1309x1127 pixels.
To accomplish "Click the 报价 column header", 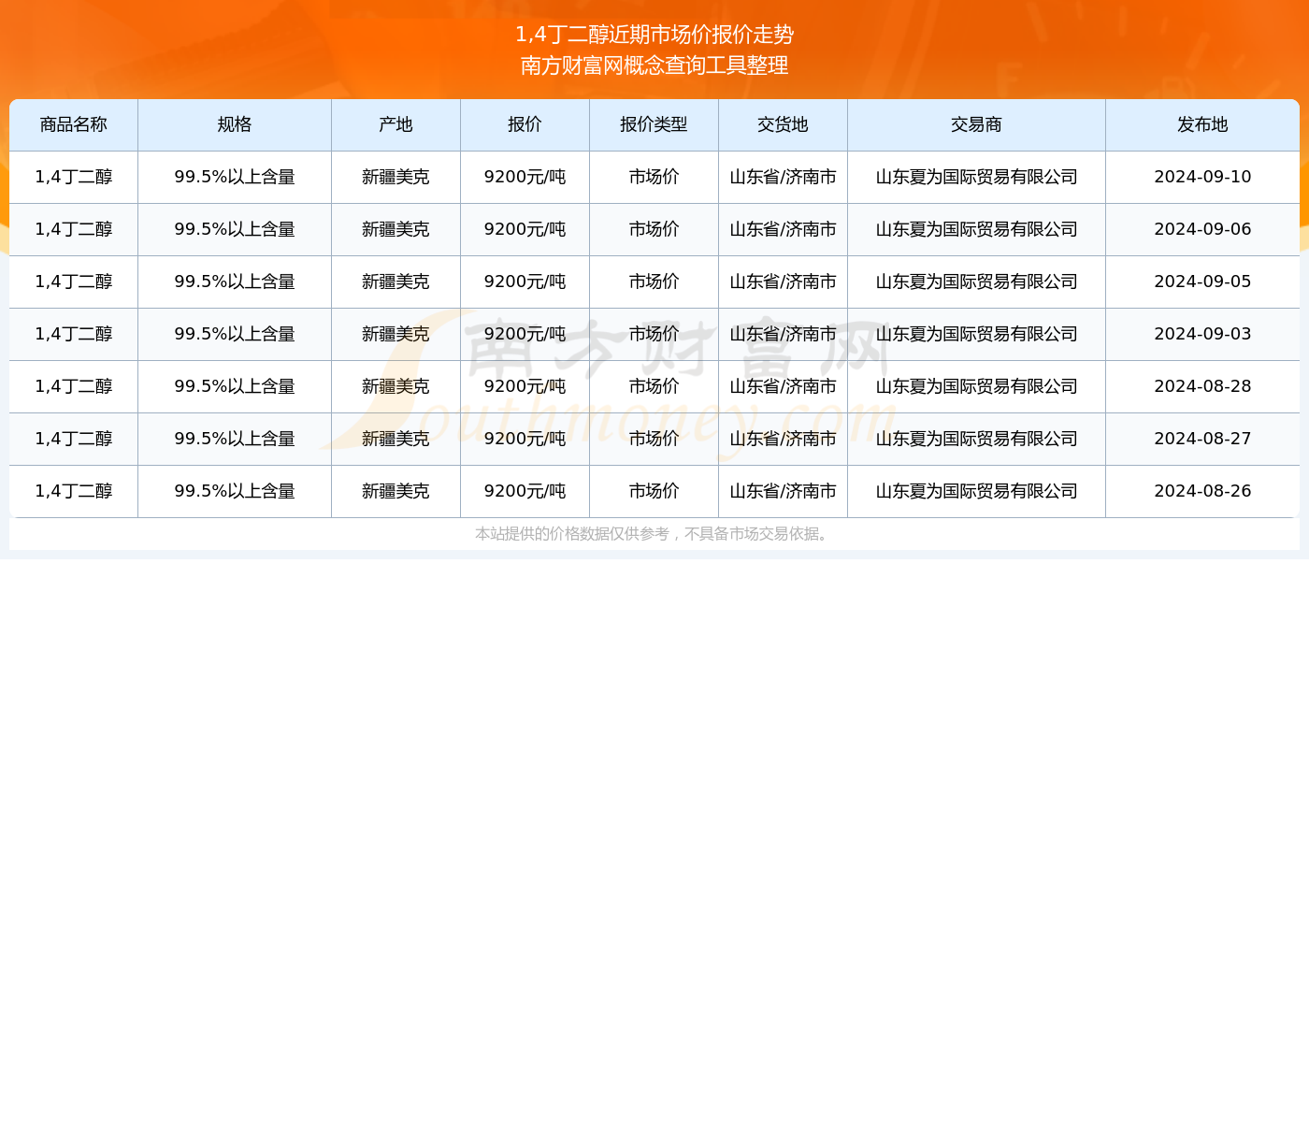I will (x=525, y=125).
